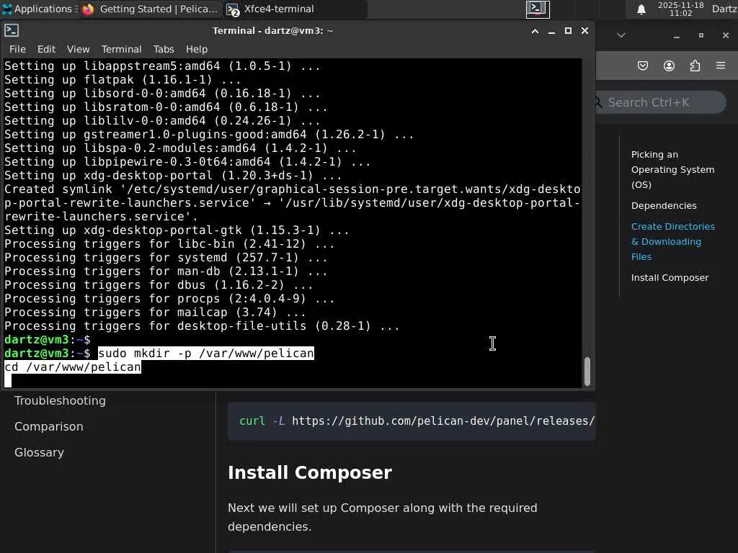Minimize the Firefox window behind the terminal
738x553 pixels.
[676, 36]
